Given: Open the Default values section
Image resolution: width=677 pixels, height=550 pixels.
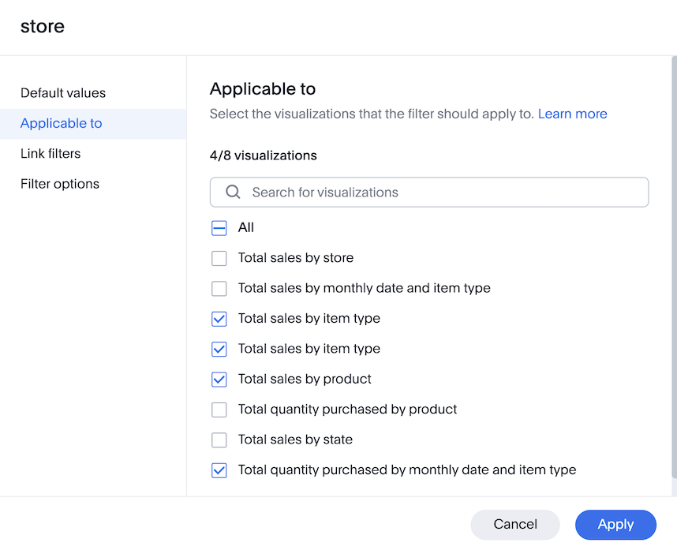Looking at the screenshot, I should tap(63, 92).
